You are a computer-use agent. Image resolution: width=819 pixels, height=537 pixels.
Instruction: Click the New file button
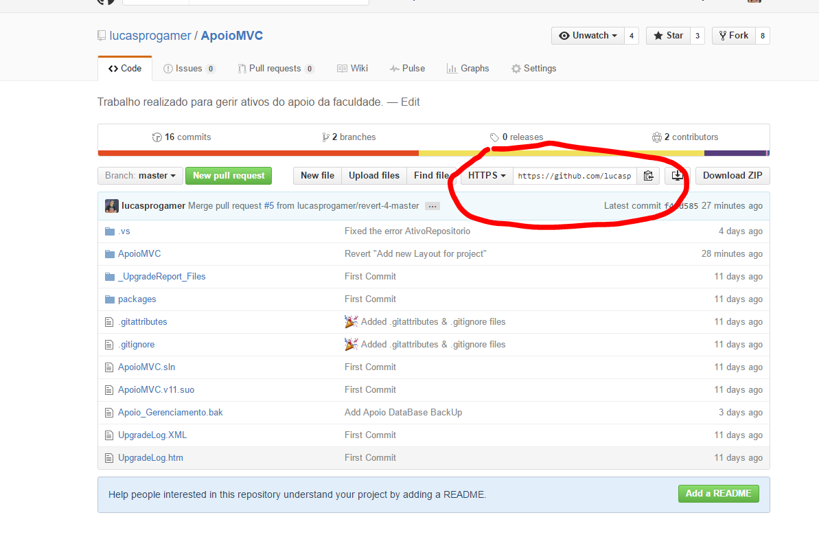pos(318,176)
